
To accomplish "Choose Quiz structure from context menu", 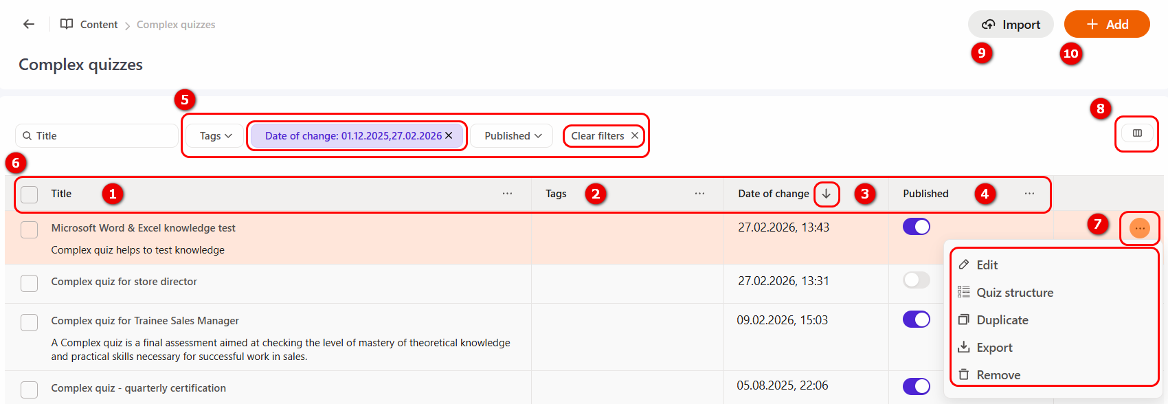I will coord(1014,293).
